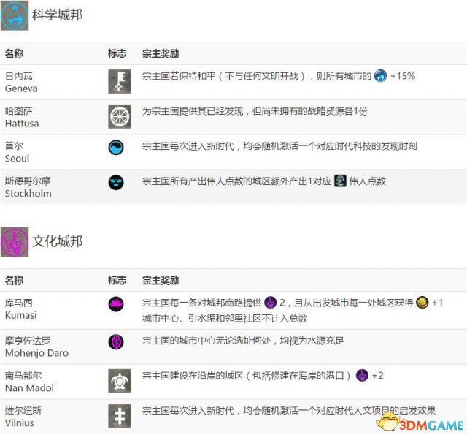
Task: Click the +2 value in Nan Madol row
Action: click(x=378, y=375)
